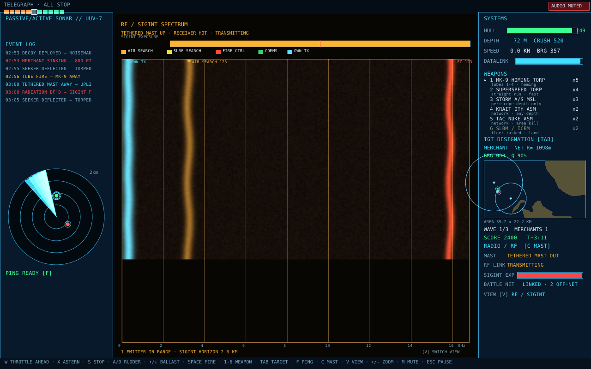The height and width of the screenshot is (369, 591).
Task: Click the RADIO / RF [C MAST] label
Action: 517,246
